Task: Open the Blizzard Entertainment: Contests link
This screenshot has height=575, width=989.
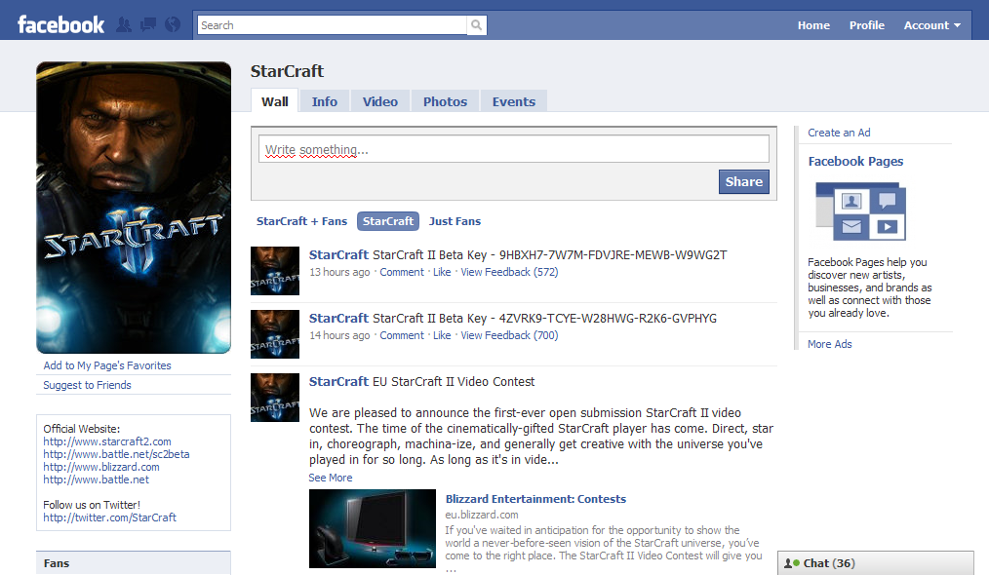Action: pyautogui.click(x=535, y=499)
